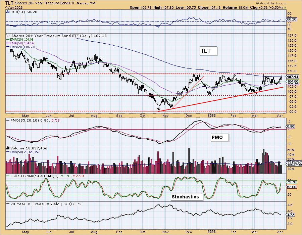Click the Nasdaq GM exchange label
302x235 pixels.
click(x=86, y=3)
